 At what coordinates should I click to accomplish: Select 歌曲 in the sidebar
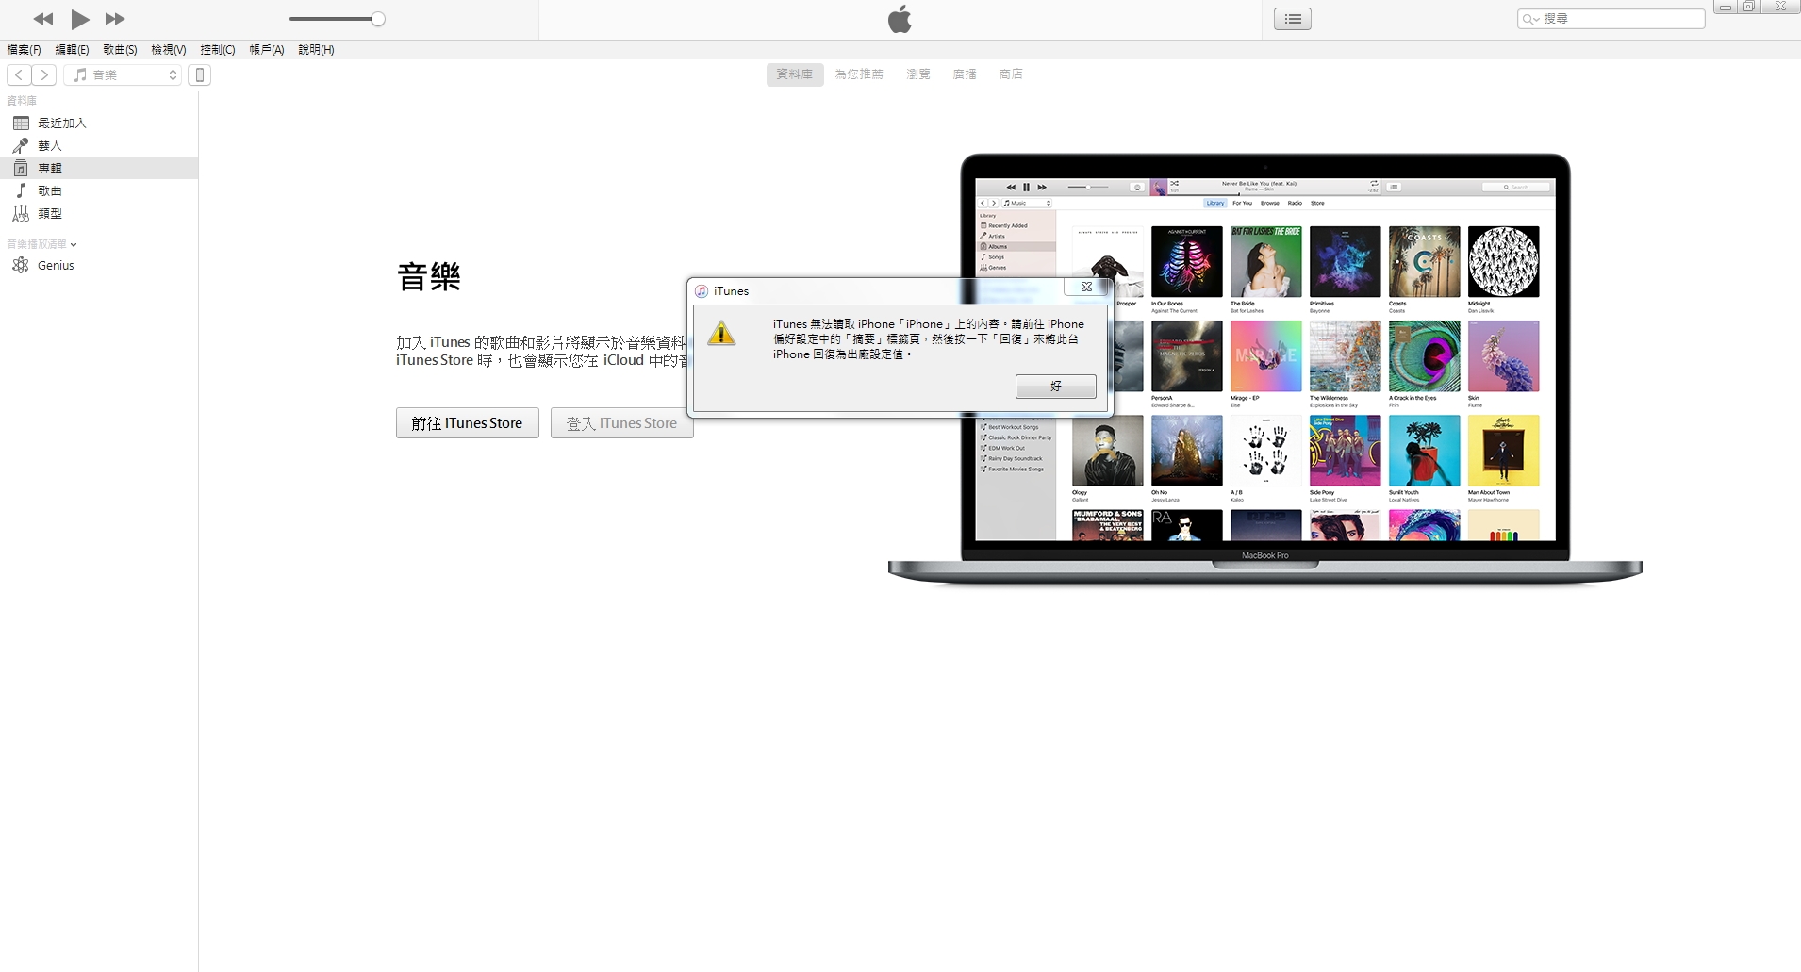(99, 191)
